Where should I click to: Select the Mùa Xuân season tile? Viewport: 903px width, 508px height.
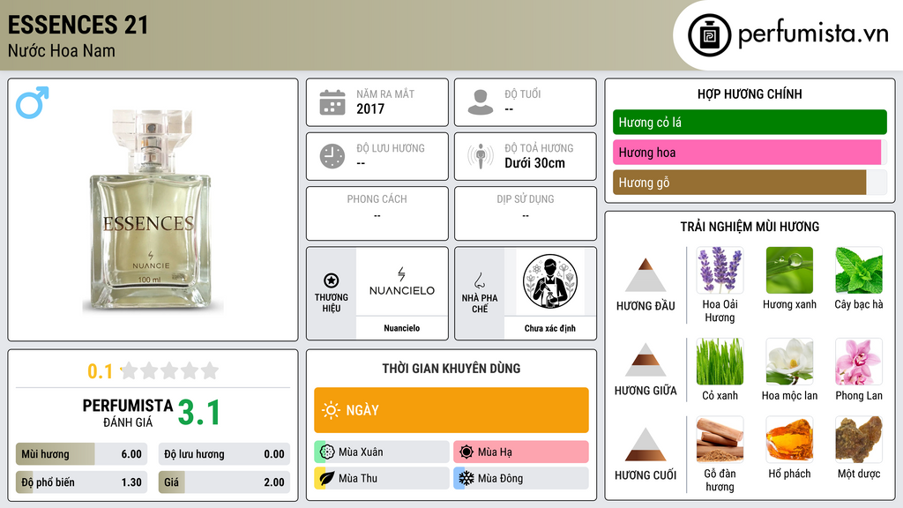point(382,452)
